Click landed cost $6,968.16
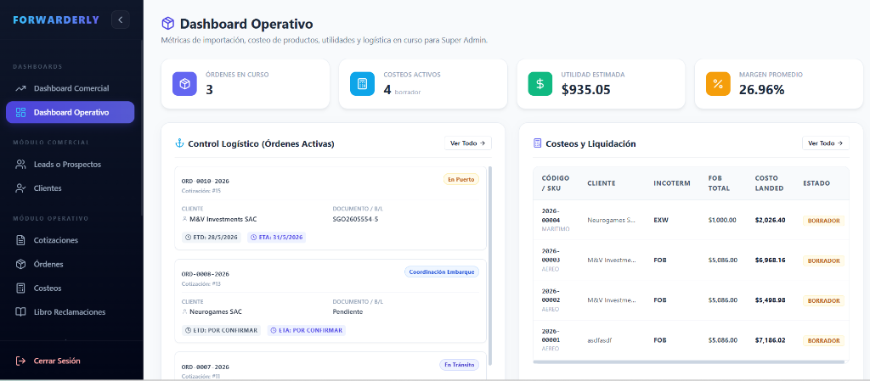 tap(770, 260)
